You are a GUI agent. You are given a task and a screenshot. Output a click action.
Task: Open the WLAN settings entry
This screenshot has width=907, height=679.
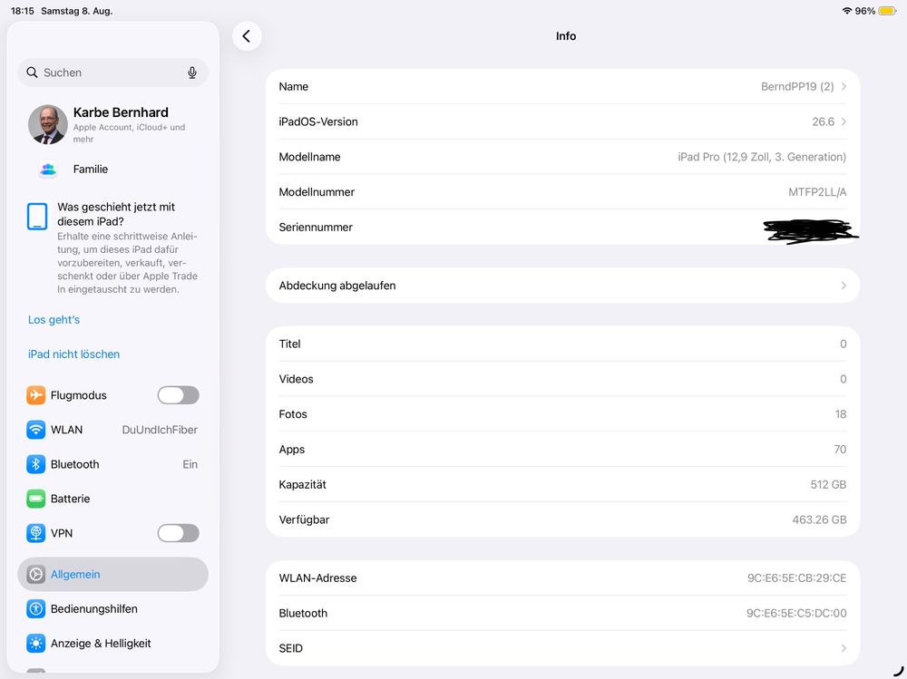coord(112,430)
